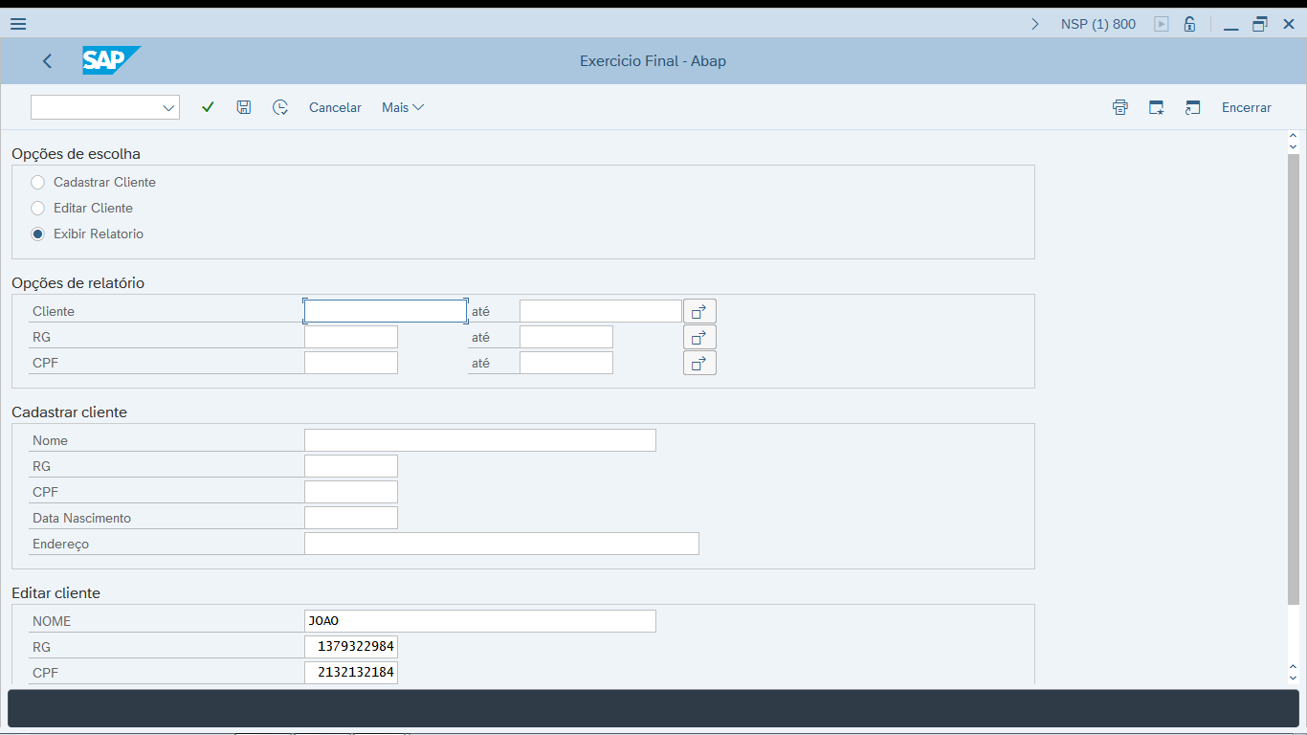
Task: Select the Editar Cliente radio button
Action: (x=38, y=208)
